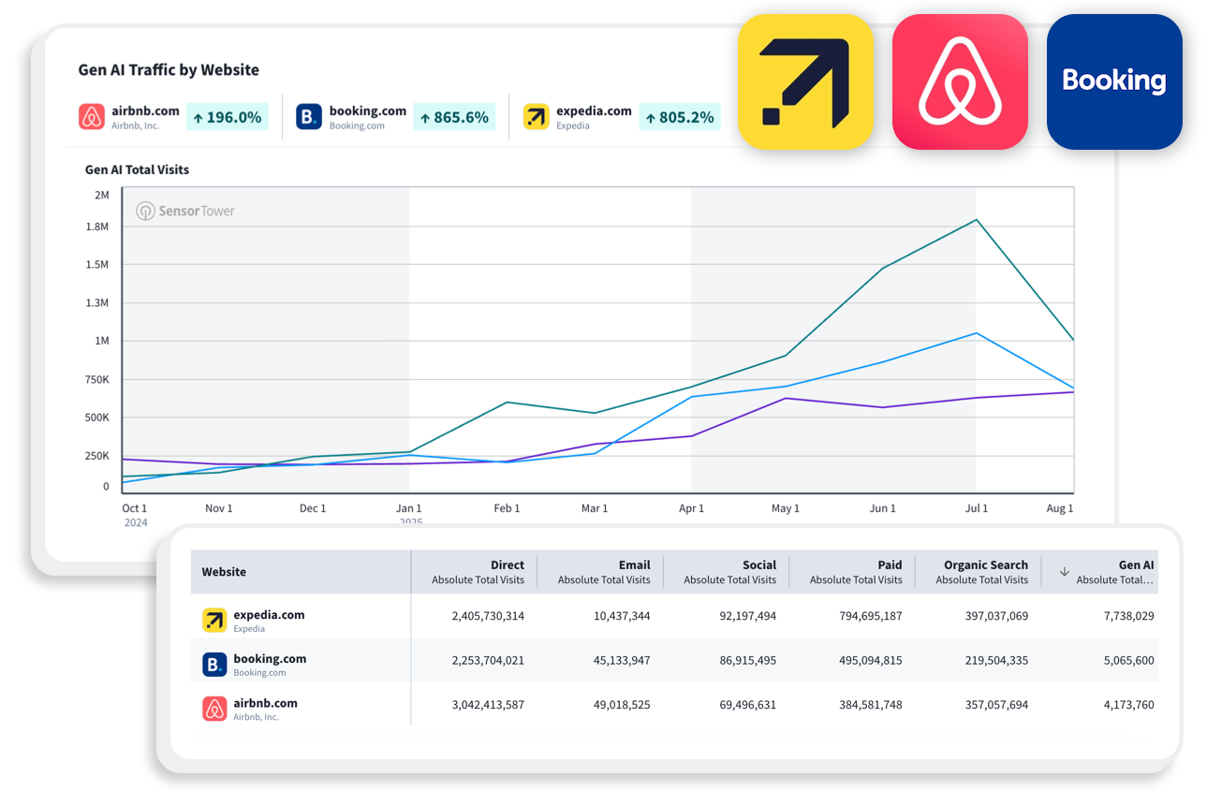Click the large red Airbnb app icon
Screen dimensions: 1207x806
960,81
